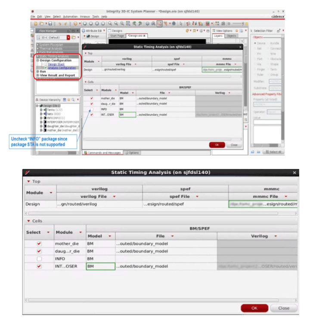310x325 pixels.
Task: Uncheck mother_die checkbox in the enlarged dialog
Action: 39,244
